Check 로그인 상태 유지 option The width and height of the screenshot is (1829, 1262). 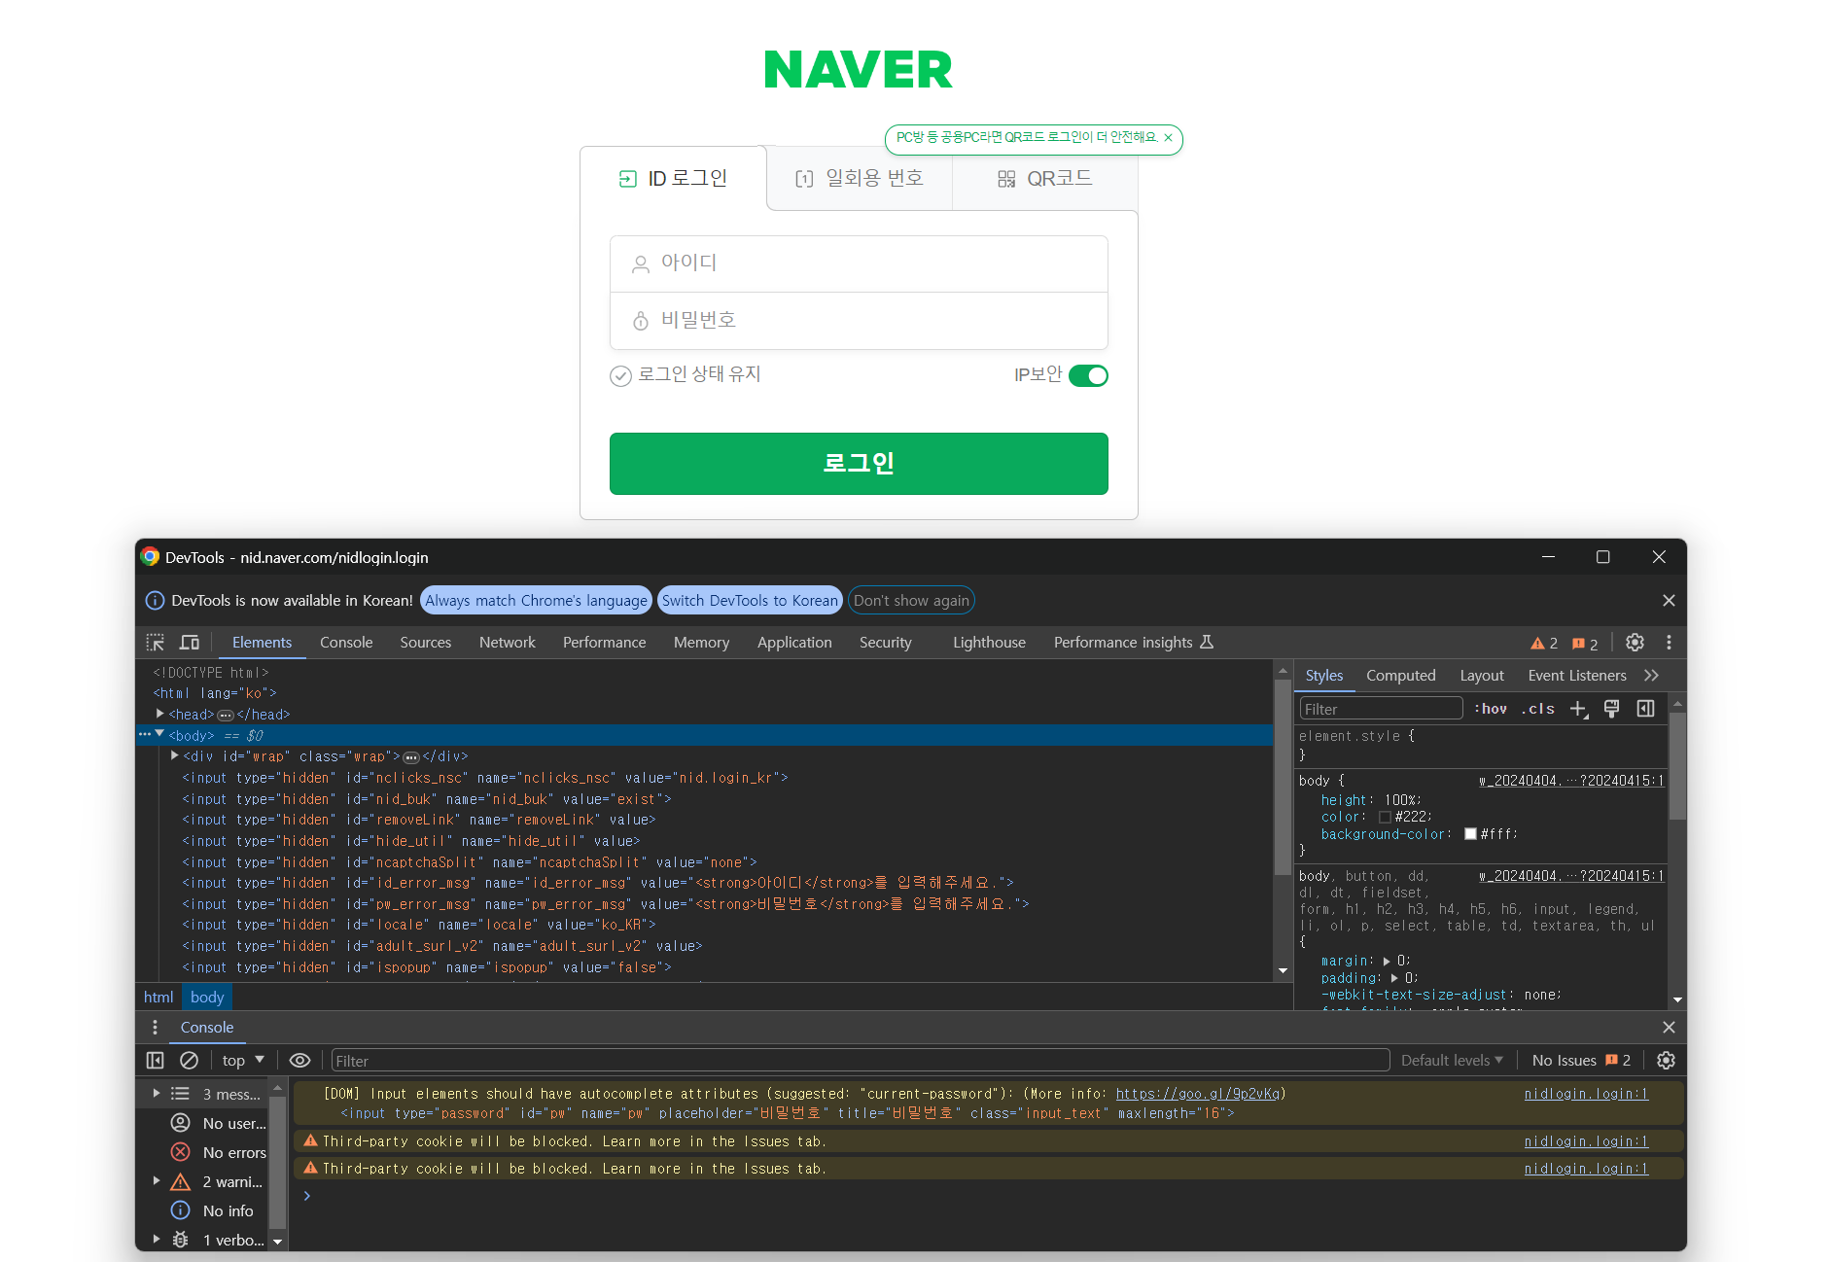686,375
